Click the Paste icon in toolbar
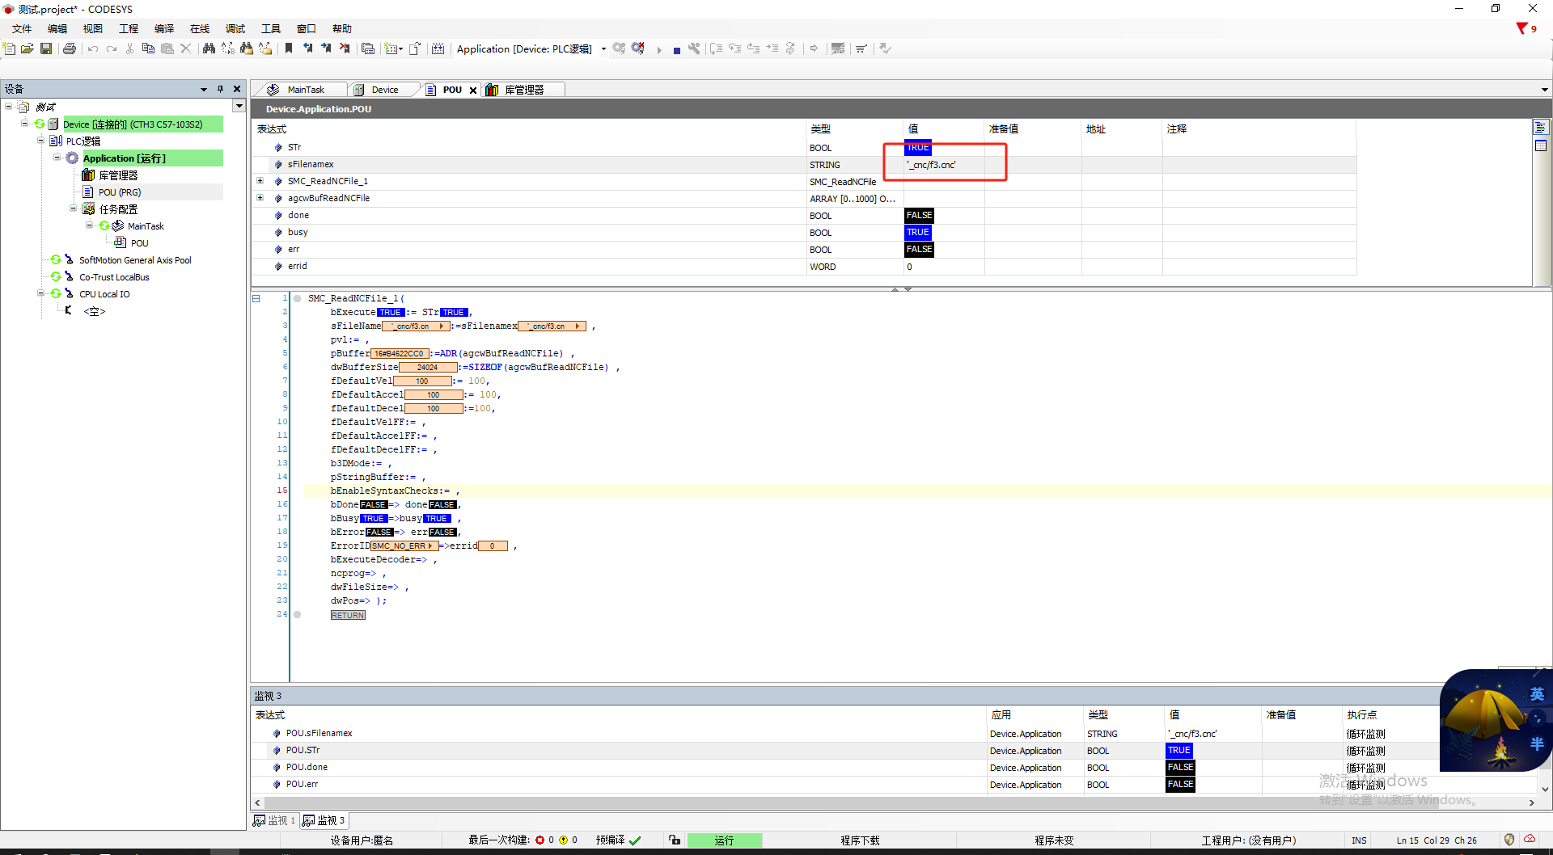This screenshot has width=1553, height=855. click(x=167, y=48)
